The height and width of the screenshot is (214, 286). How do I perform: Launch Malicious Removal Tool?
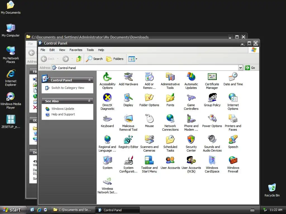(128, 123)
